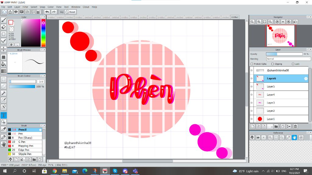Select the Edge Pen brush
This screenshot has width=312, height=175.
pos(25,150)
